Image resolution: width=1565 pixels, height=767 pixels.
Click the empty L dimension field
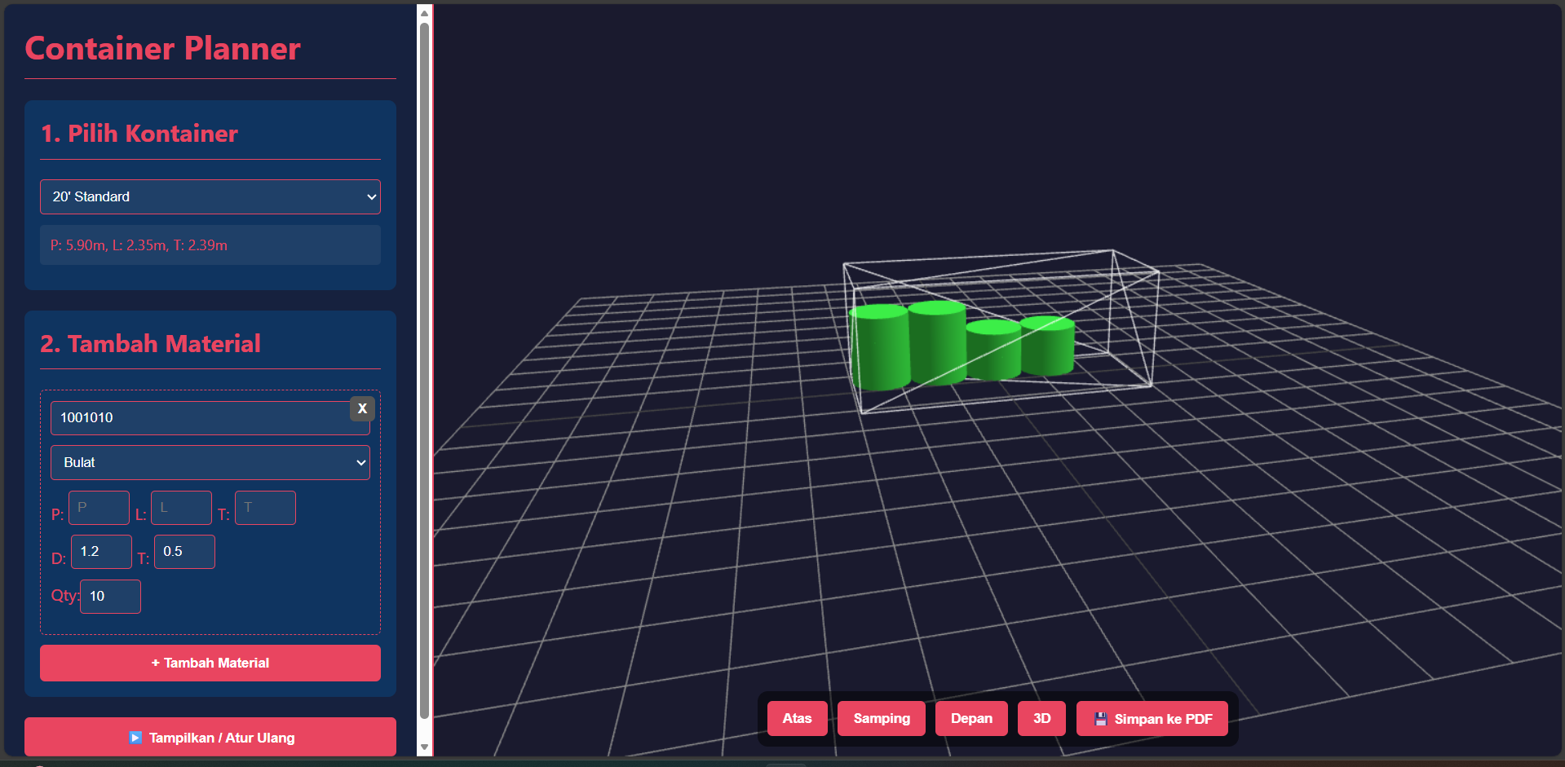coord(181,507)
